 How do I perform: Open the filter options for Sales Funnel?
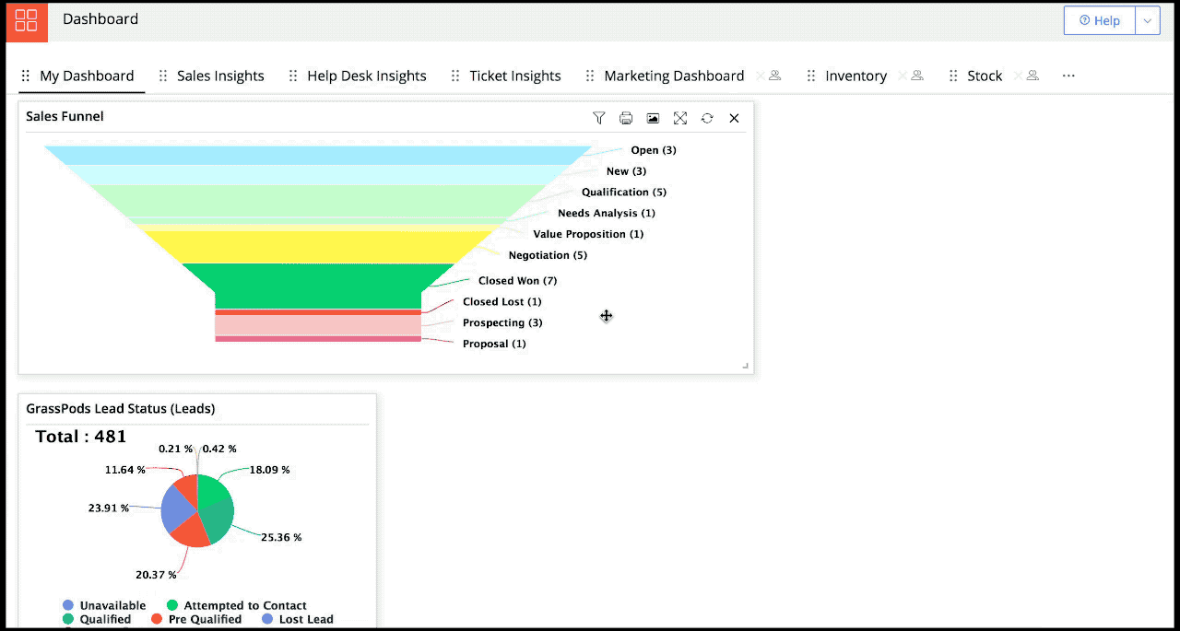(x=599, y=118)
